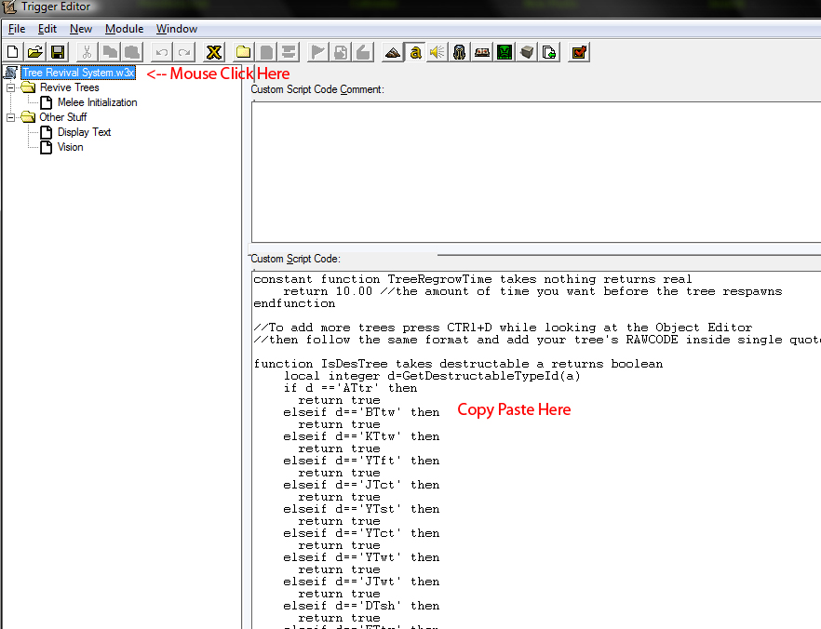Click the New Trigger Comment icon
The image size is (821, 629).
(x=289, y=52)
